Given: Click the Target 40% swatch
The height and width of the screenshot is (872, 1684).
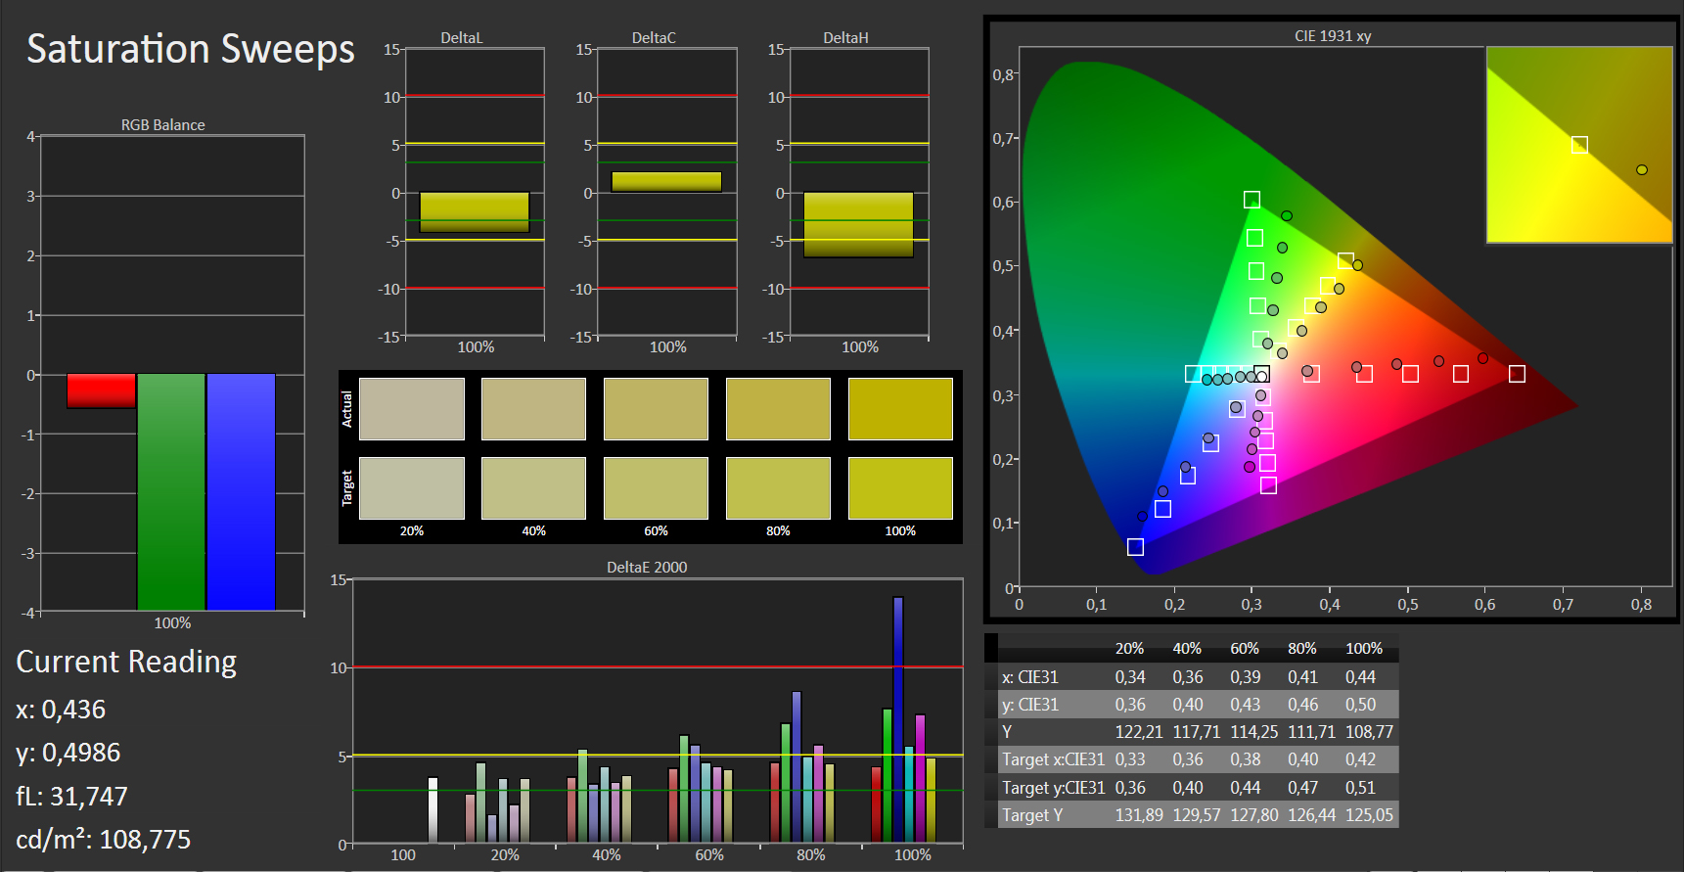Looking at the screenshot, I should coord(533,488).
